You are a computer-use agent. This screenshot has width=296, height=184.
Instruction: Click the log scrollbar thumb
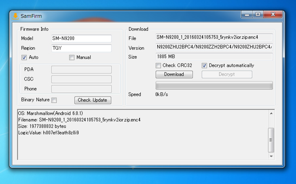[271, 140]
